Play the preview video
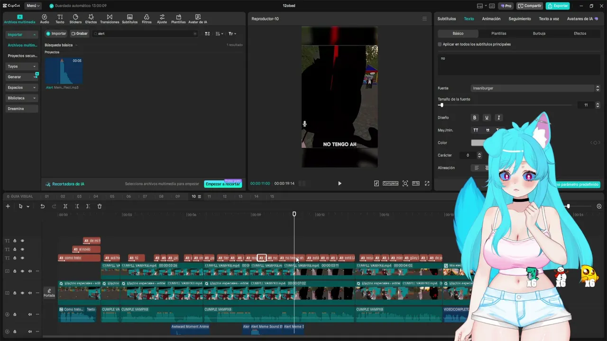The image size is (607, 341). pyautogui.click(x=340, y=183)
